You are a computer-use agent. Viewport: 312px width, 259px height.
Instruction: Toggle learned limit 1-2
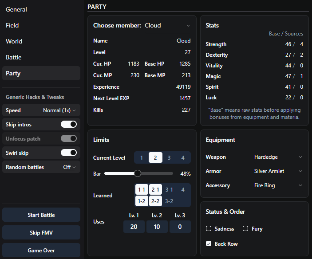[142, 201]
